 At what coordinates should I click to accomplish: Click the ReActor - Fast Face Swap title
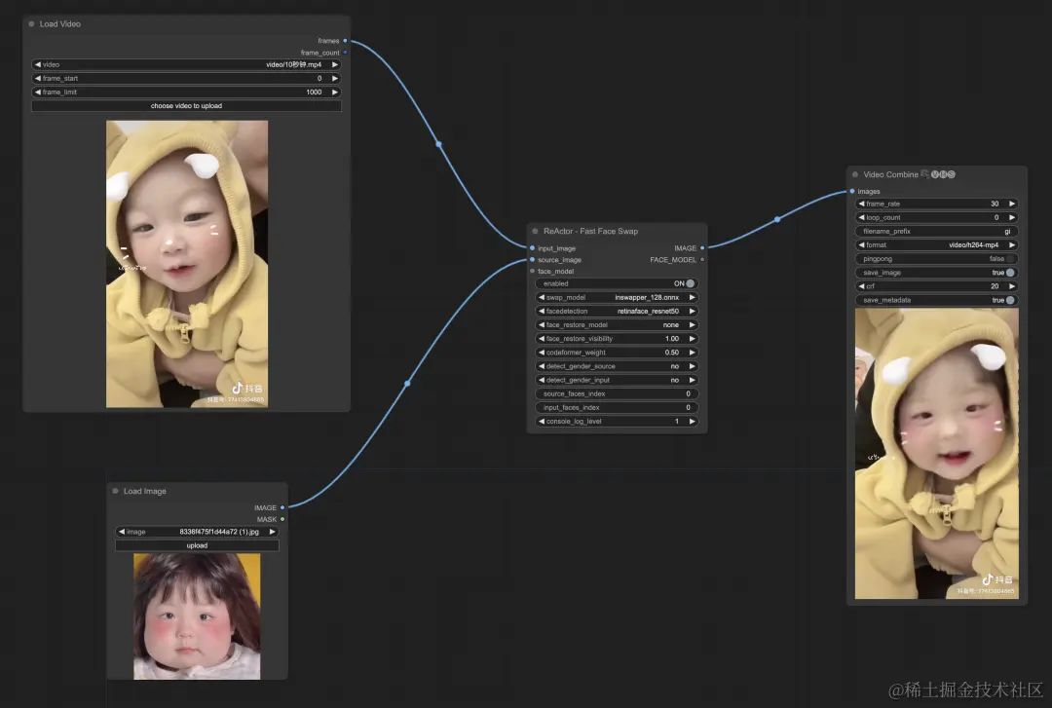pyautogui.click(x=590, y=231)
